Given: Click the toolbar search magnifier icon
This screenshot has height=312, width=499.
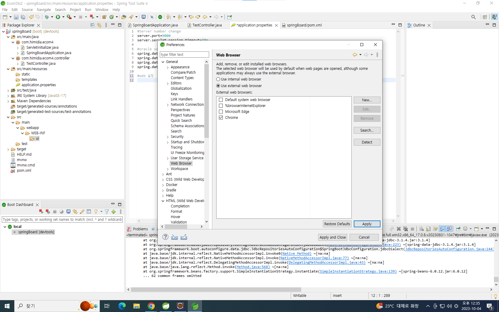Looking at the screenshot, I should click(473, 17).
